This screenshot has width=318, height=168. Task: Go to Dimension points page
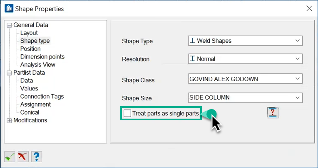(x=42, y=57)
